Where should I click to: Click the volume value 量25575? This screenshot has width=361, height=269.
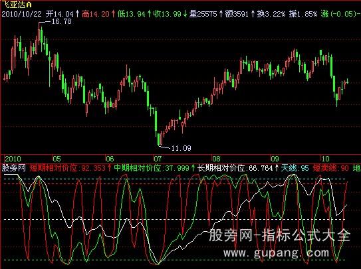click(x=203, y=14)
